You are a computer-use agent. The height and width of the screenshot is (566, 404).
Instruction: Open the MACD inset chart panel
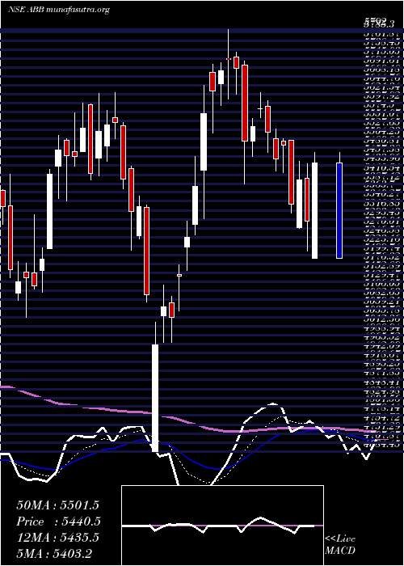[222, 526]
